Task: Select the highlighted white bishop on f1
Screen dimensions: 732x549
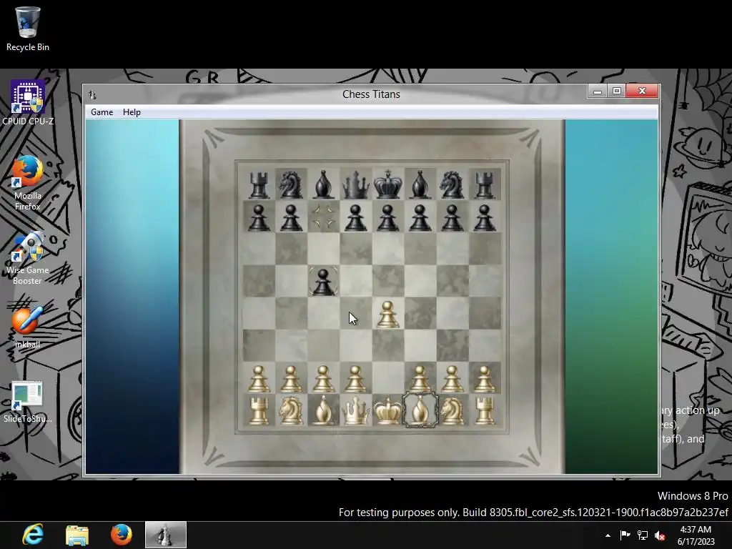Action: [x=420, y=411]
